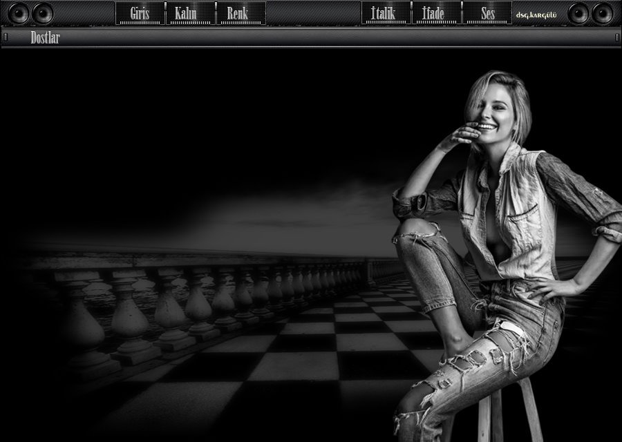622x442 pixels.
Task: Click the left-end handle of Dostlar bar
Action: pos(6,37)
